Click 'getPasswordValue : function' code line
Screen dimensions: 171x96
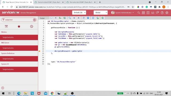tap(65, 28)
